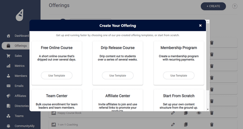The height and width of the screenshot is (129, 243).
Task: Click the Drip Release Course heading
Action: pyautogui.click(x=118, y=48)
